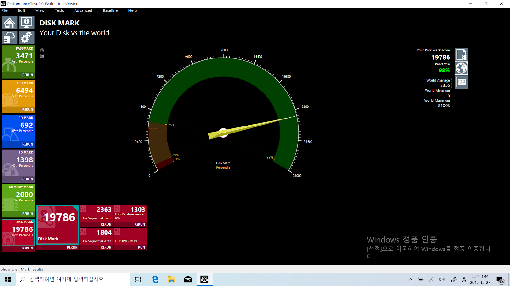Screen dimensions: 510x286
Task: Open Task View on the taskbar
Action: click(x=138, y=279)
